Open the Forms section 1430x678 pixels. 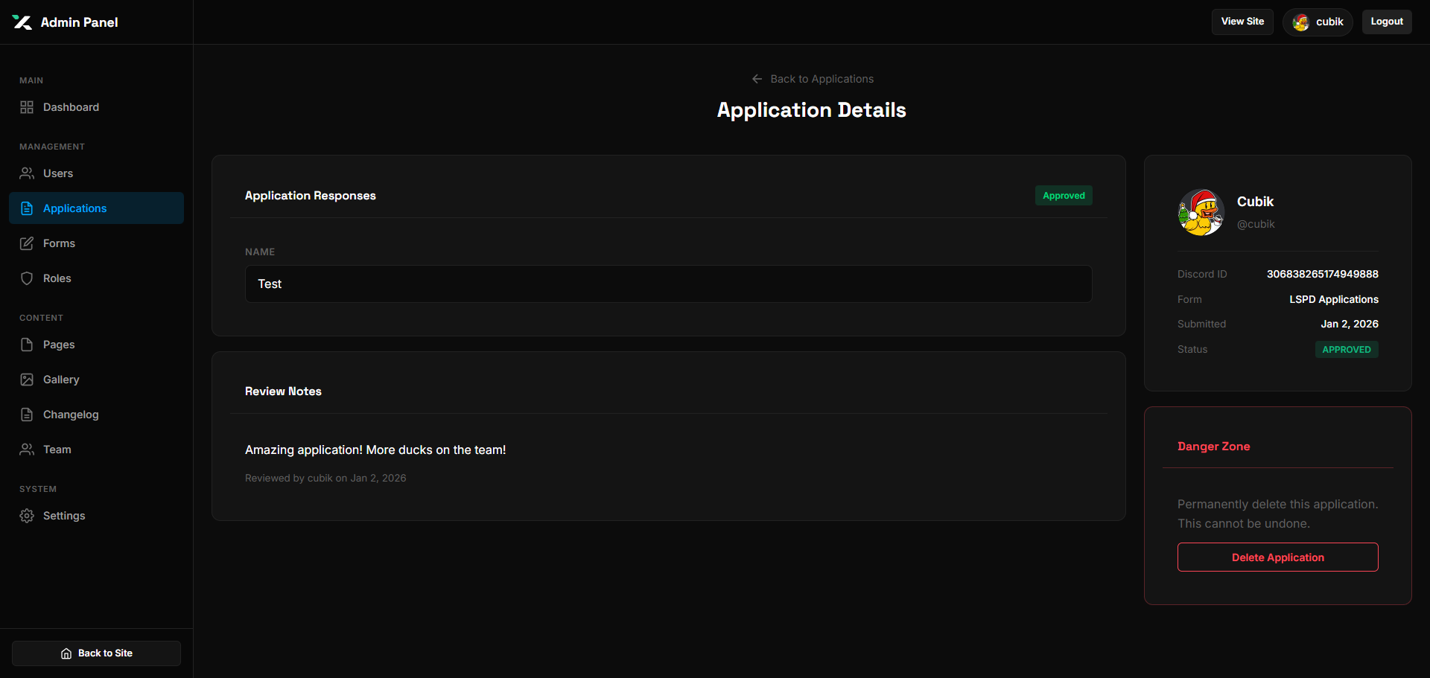click(x=97, y=243)
